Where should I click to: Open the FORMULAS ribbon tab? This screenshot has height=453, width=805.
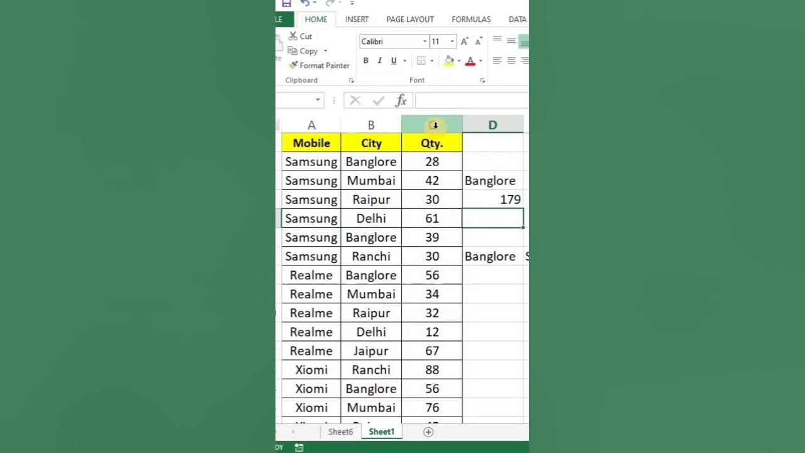click(471, 20)
